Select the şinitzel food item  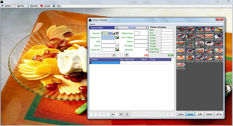coord(200,52)
